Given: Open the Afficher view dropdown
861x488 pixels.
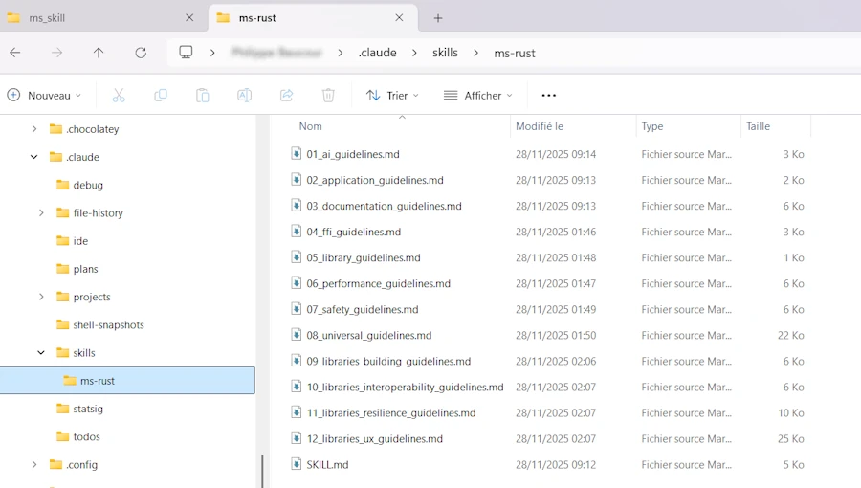Looking at the screenshot, I should (x=478, y=95).
